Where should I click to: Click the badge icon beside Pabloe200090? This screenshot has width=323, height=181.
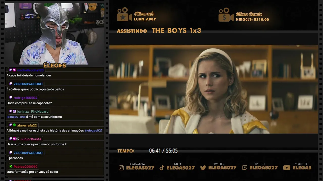point(11,166)
